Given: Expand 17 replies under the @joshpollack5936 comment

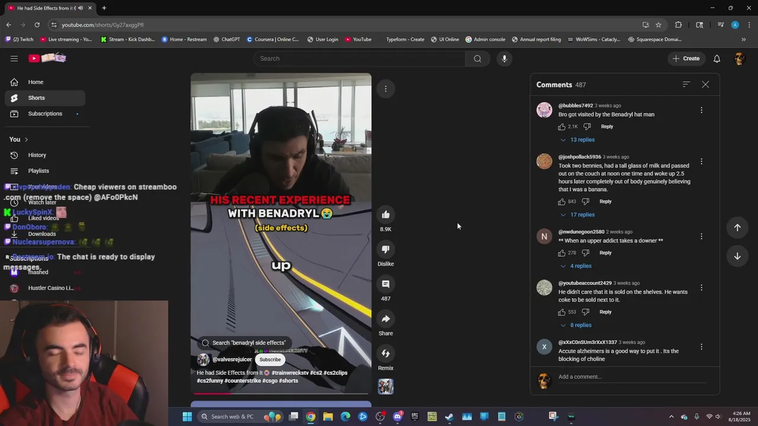Looking at the screenshot, I should (x=577, y=215).
